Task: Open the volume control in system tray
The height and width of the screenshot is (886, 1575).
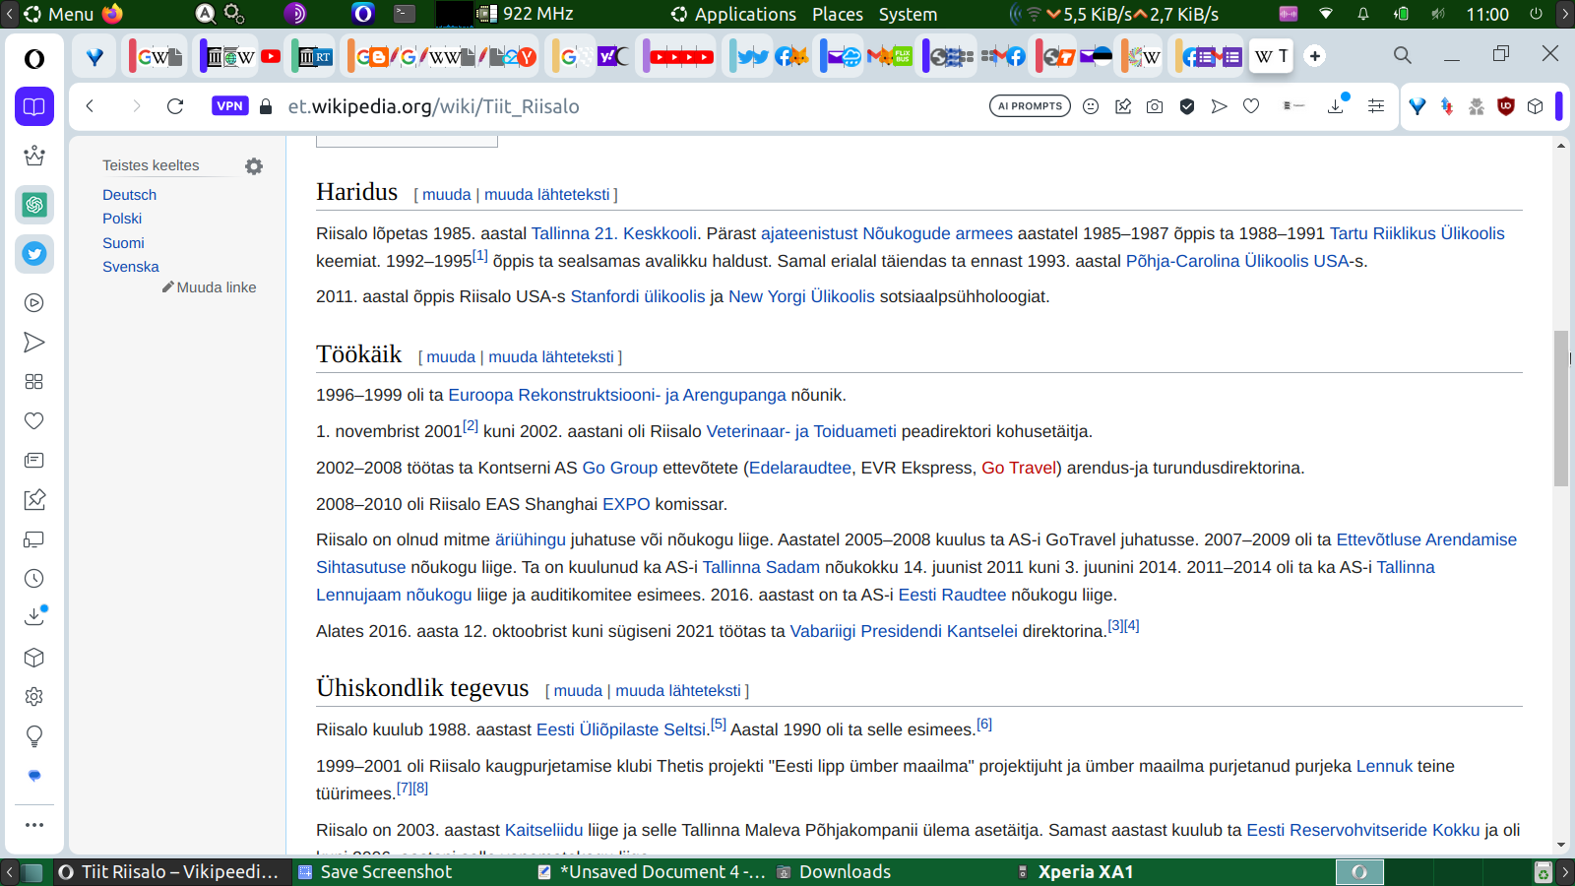Action: coord(1438,14)
